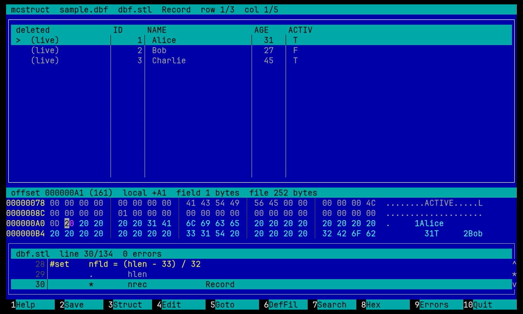
Task: Click the local +A1 status text
Action: coord(145,193)
